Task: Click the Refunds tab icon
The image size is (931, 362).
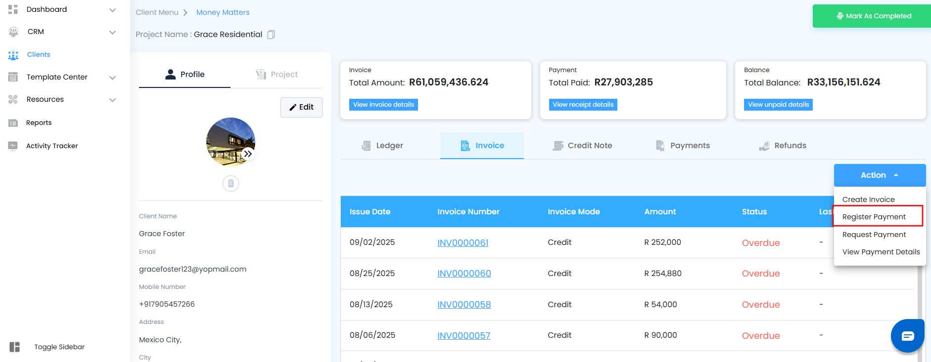Action: pos(764,146)
